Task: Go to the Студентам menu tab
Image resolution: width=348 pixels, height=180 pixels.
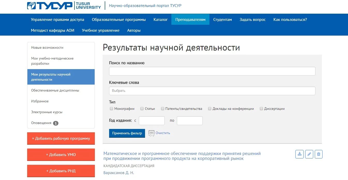Action: [222, 20]
